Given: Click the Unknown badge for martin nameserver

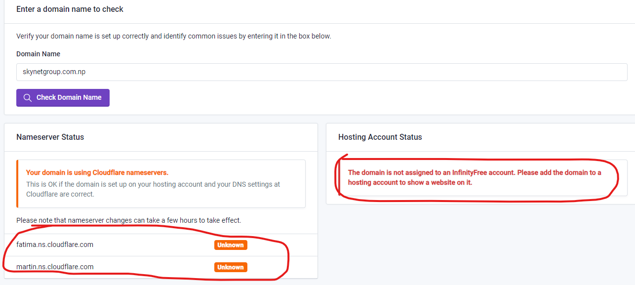Looking at the screenshot, I should [231, 267].
